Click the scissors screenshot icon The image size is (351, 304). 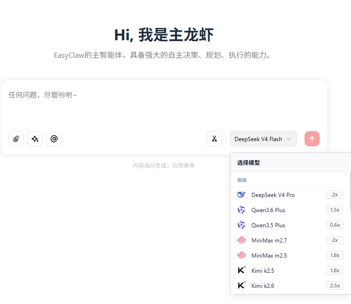click(x=214, y=139)
